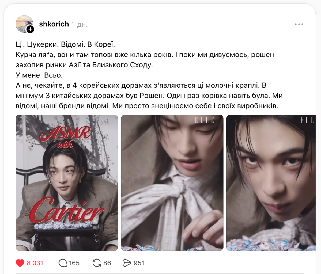The height and width of the screenshot is (274, 321).
Task: Like the post via the red heart icon
Action: [x=20, y=263]
